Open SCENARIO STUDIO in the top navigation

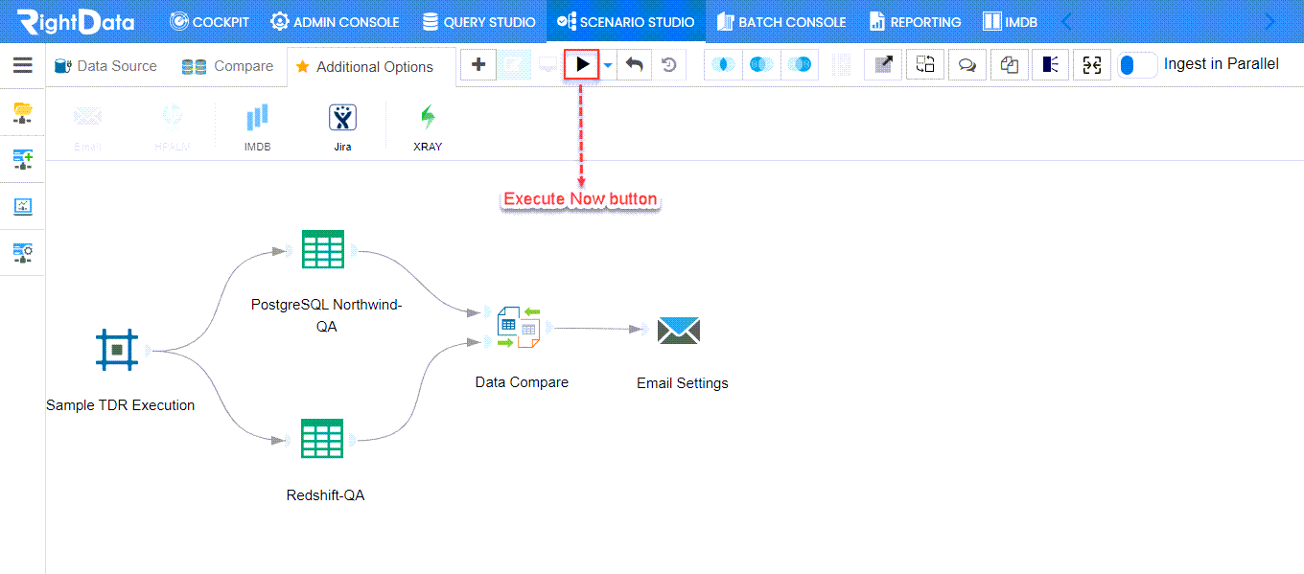[625, 21]
